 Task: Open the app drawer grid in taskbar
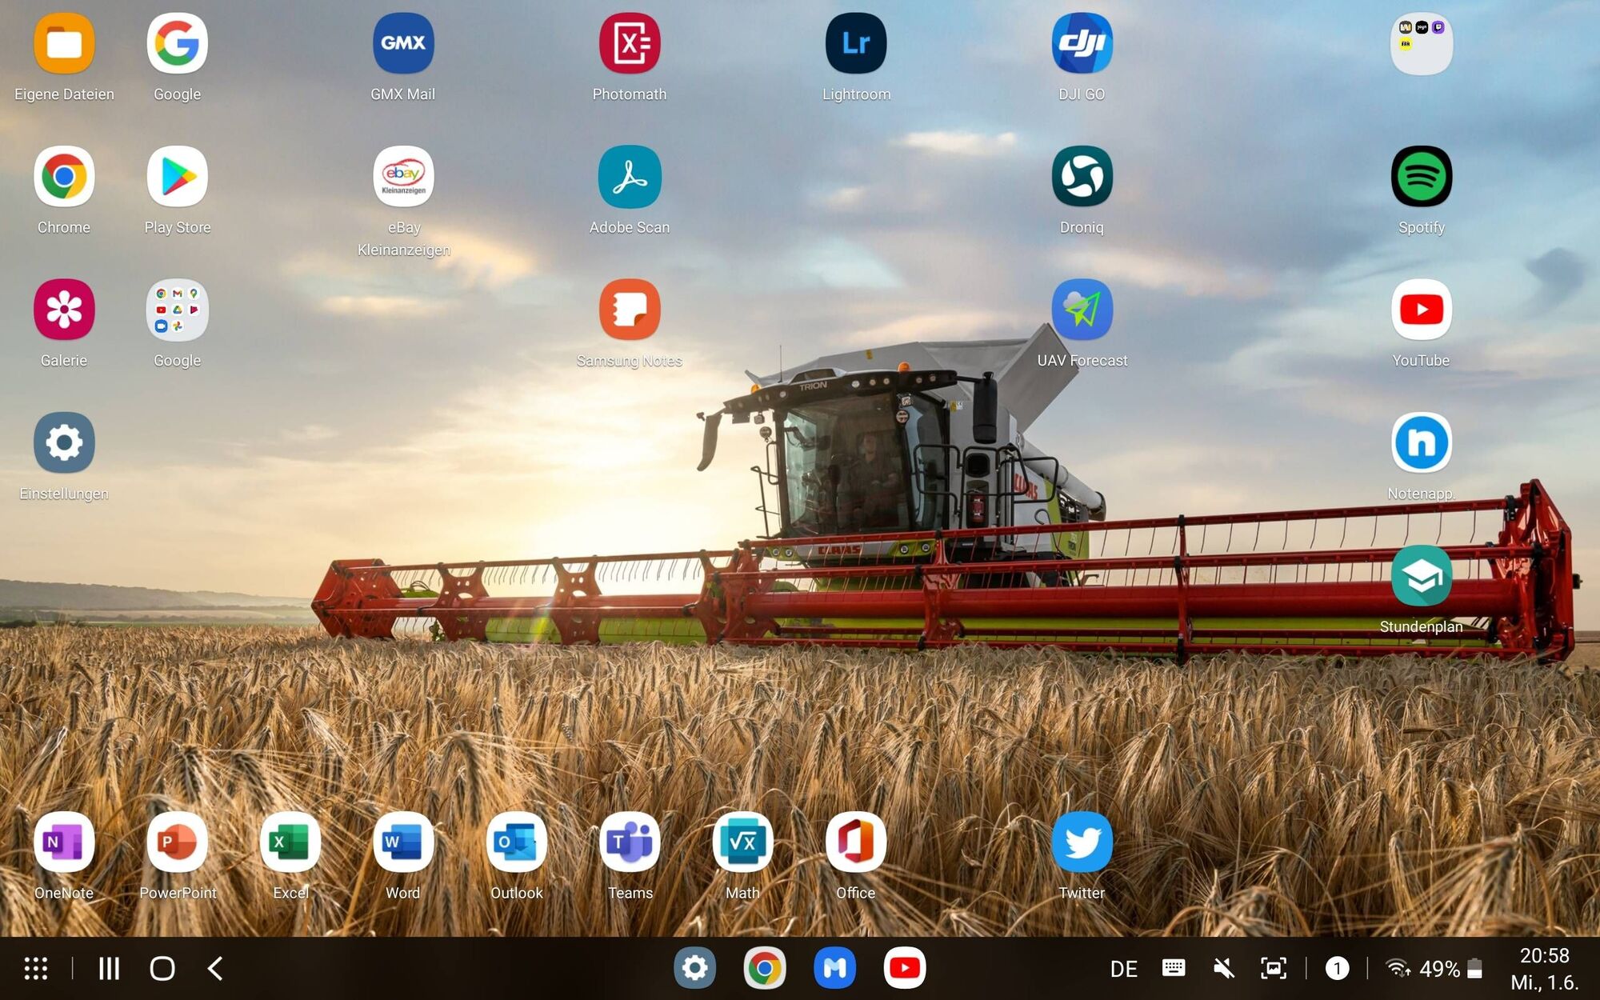[x=36, y=969]
